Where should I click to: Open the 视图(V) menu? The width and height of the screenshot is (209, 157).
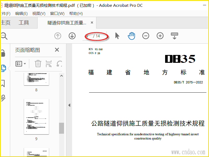pyautogui.click(x=39, y=14)
